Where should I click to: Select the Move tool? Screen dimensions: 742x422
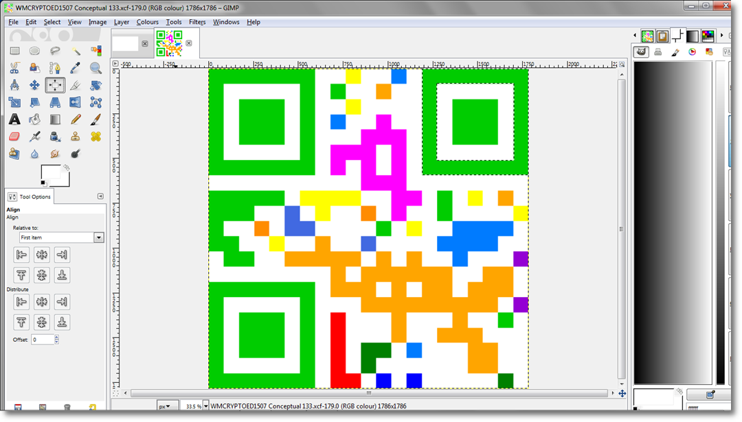click(x=34, y=85)
